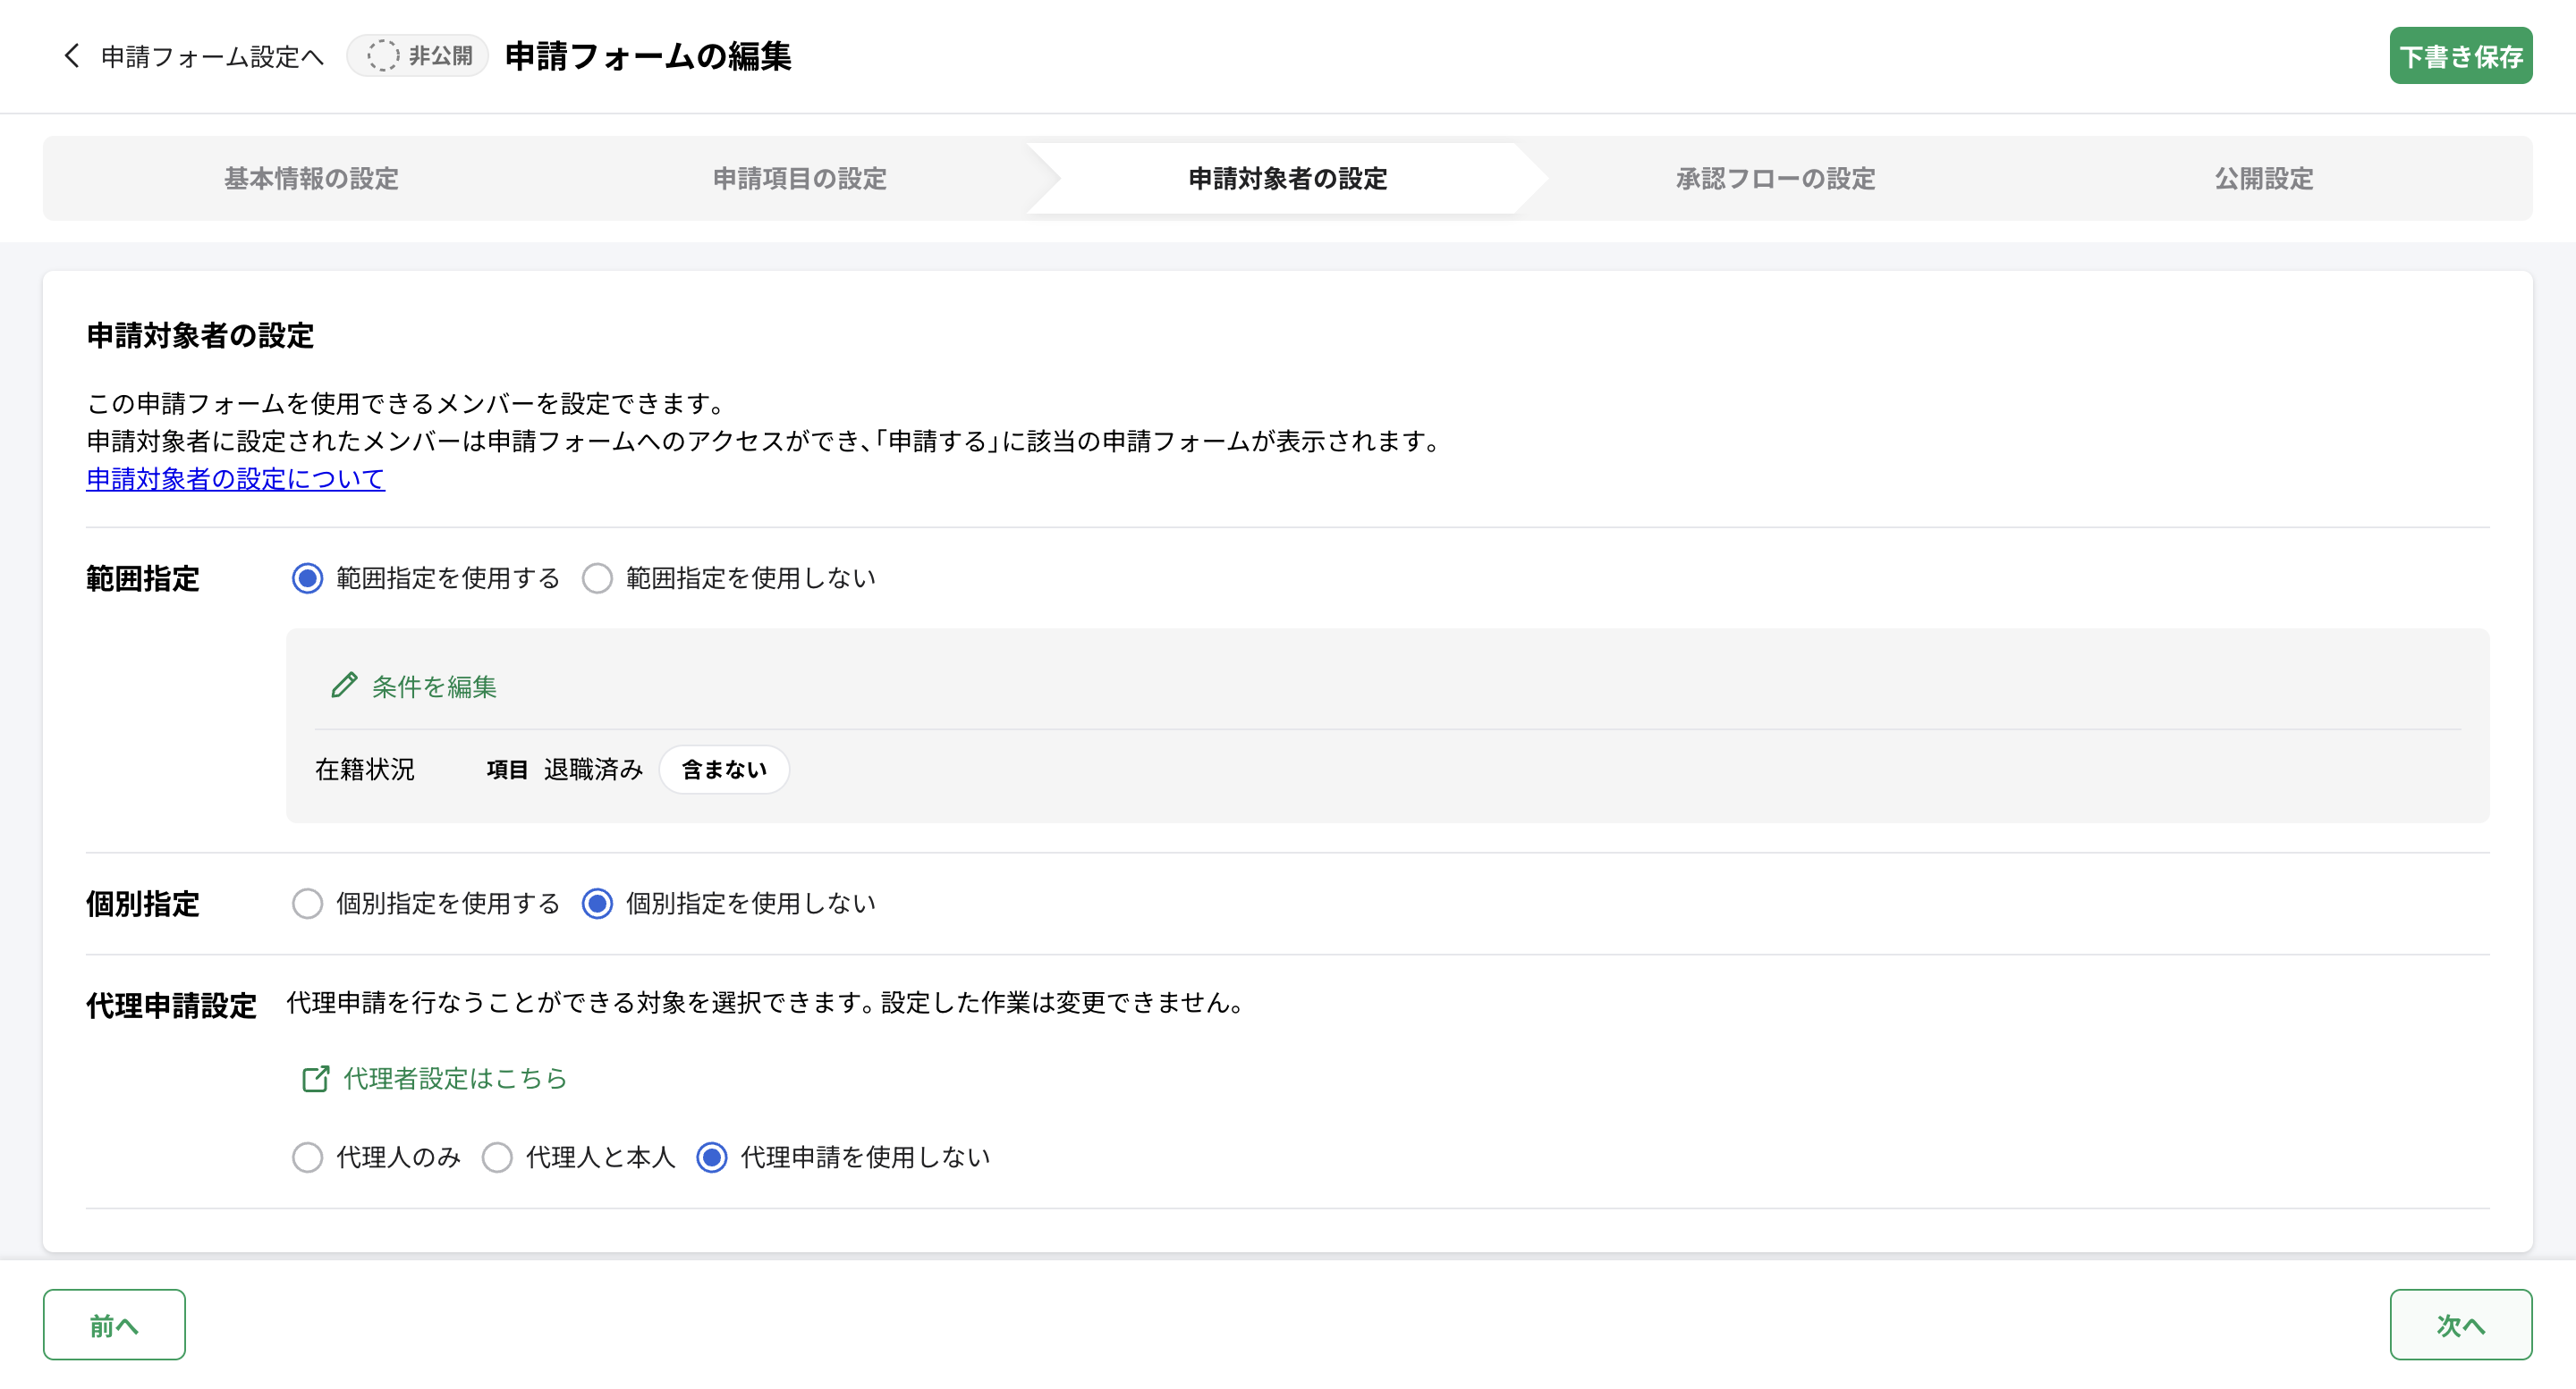This screenshot has height=1389, width=2576.
Task: Select 範囲指定を使用しない radio button
Action: coord(597,578)
